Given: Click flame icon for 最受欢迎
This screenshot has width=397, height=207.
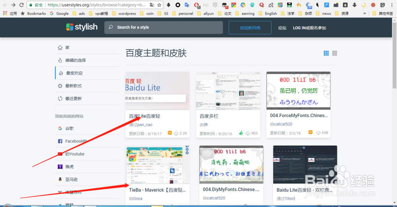Looking at the screenshot, I should pos(61,73).
